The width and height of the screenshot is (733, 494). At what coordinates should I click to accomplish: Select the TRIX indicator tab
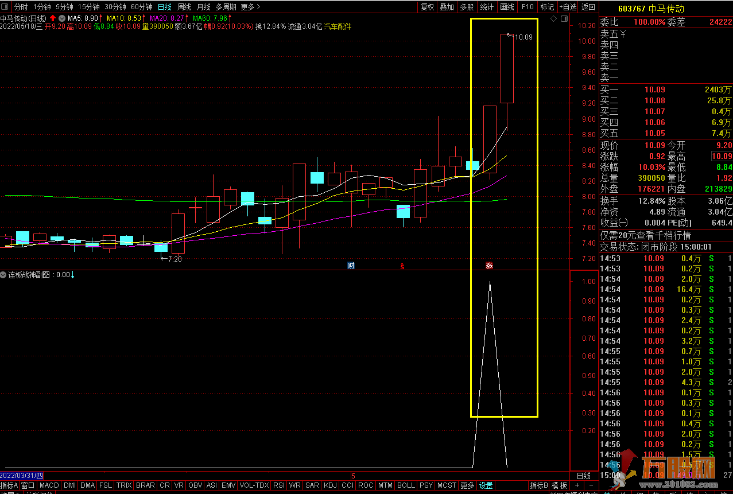point(124,485)
